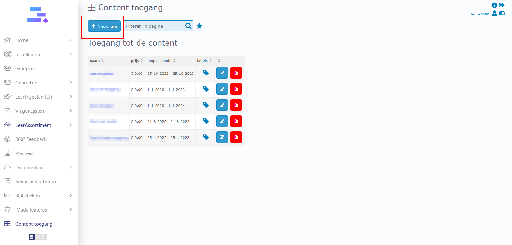Toggle the switch next to T4C Admin

[x=502, y=13]
